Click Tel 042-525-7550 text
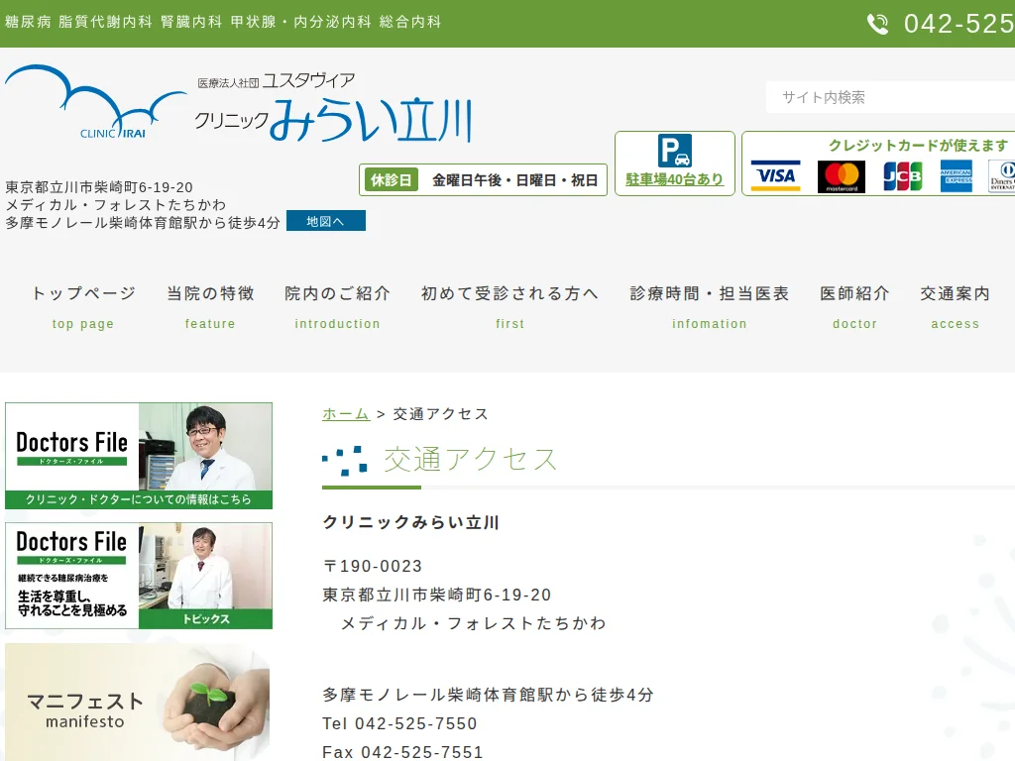Viewport: 1015px width, 761px height. tap(399, 723)
